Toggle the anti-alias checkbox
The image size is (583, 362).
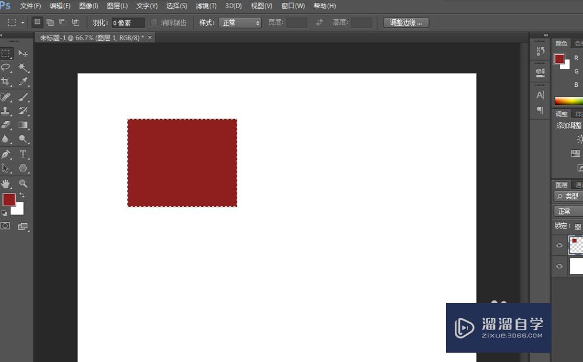pos(154,23)
